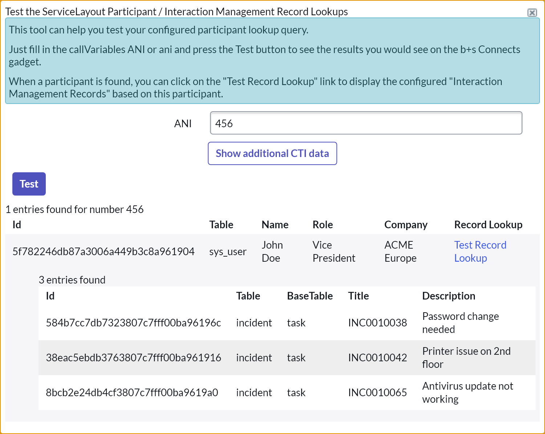This screenshot has width=545, height=434.
Task: Click the Record Lookup column header
Action: (488, 225)
